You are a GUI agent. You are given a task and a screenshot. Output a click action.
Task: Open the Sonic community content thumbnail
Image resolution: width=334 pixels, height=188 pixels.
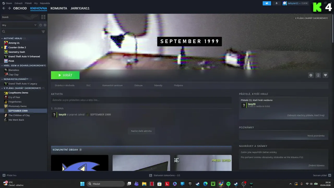pos(80,163)
